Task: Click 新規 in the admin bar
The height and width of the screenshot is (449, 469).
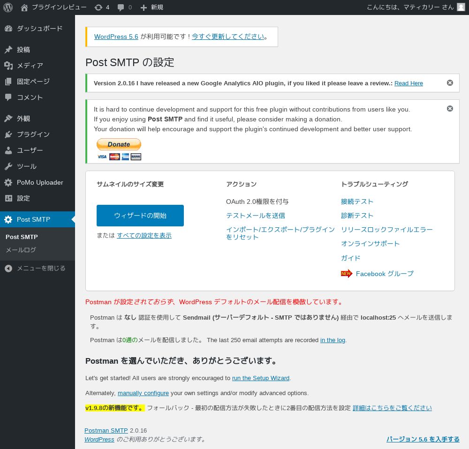Action: [x=157, y=7]
